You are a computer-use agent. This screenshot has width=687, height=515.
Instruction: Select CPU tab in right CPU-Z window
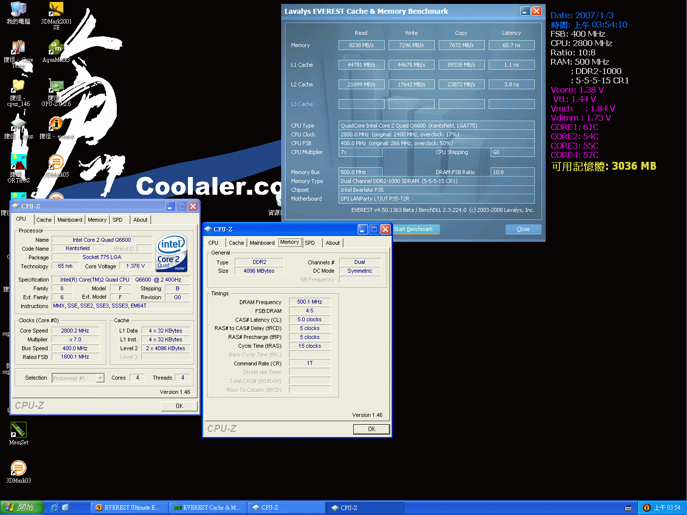point(213,243)
